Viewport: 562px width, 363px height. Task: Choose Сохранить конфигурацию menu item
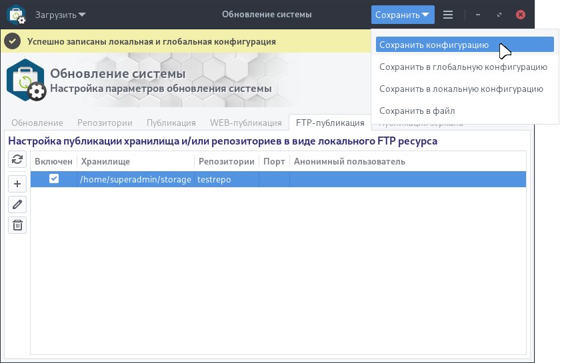(x=465, y=45)
